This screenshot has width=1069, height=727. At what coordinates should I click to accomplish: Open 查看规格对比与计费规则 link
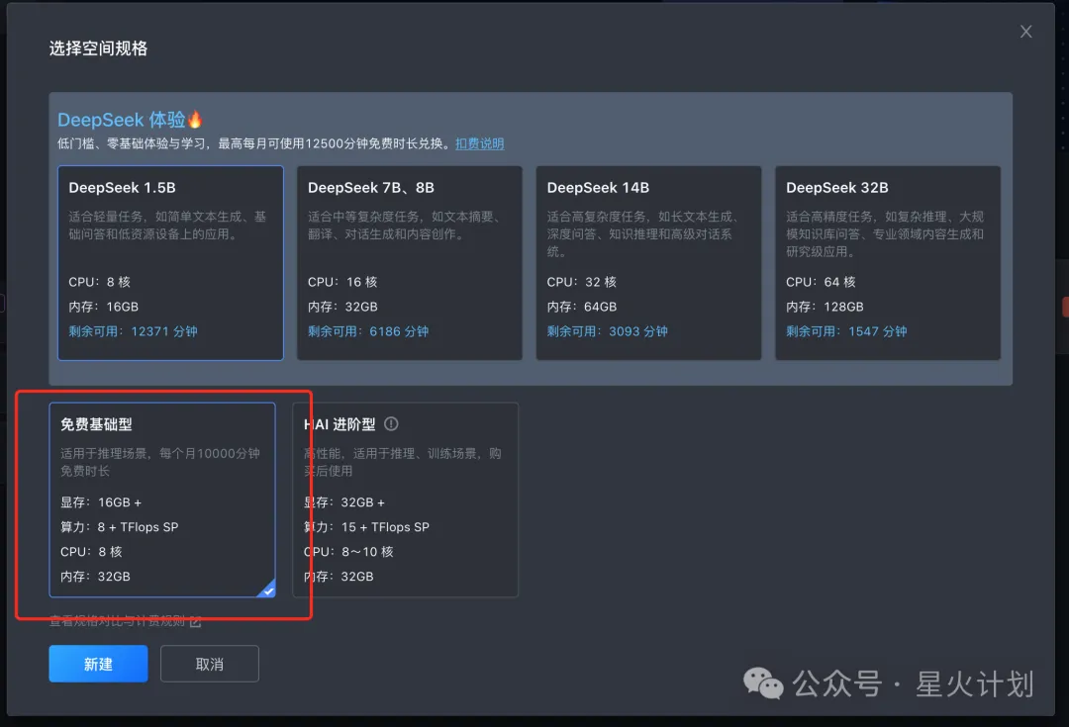point(117,621)
